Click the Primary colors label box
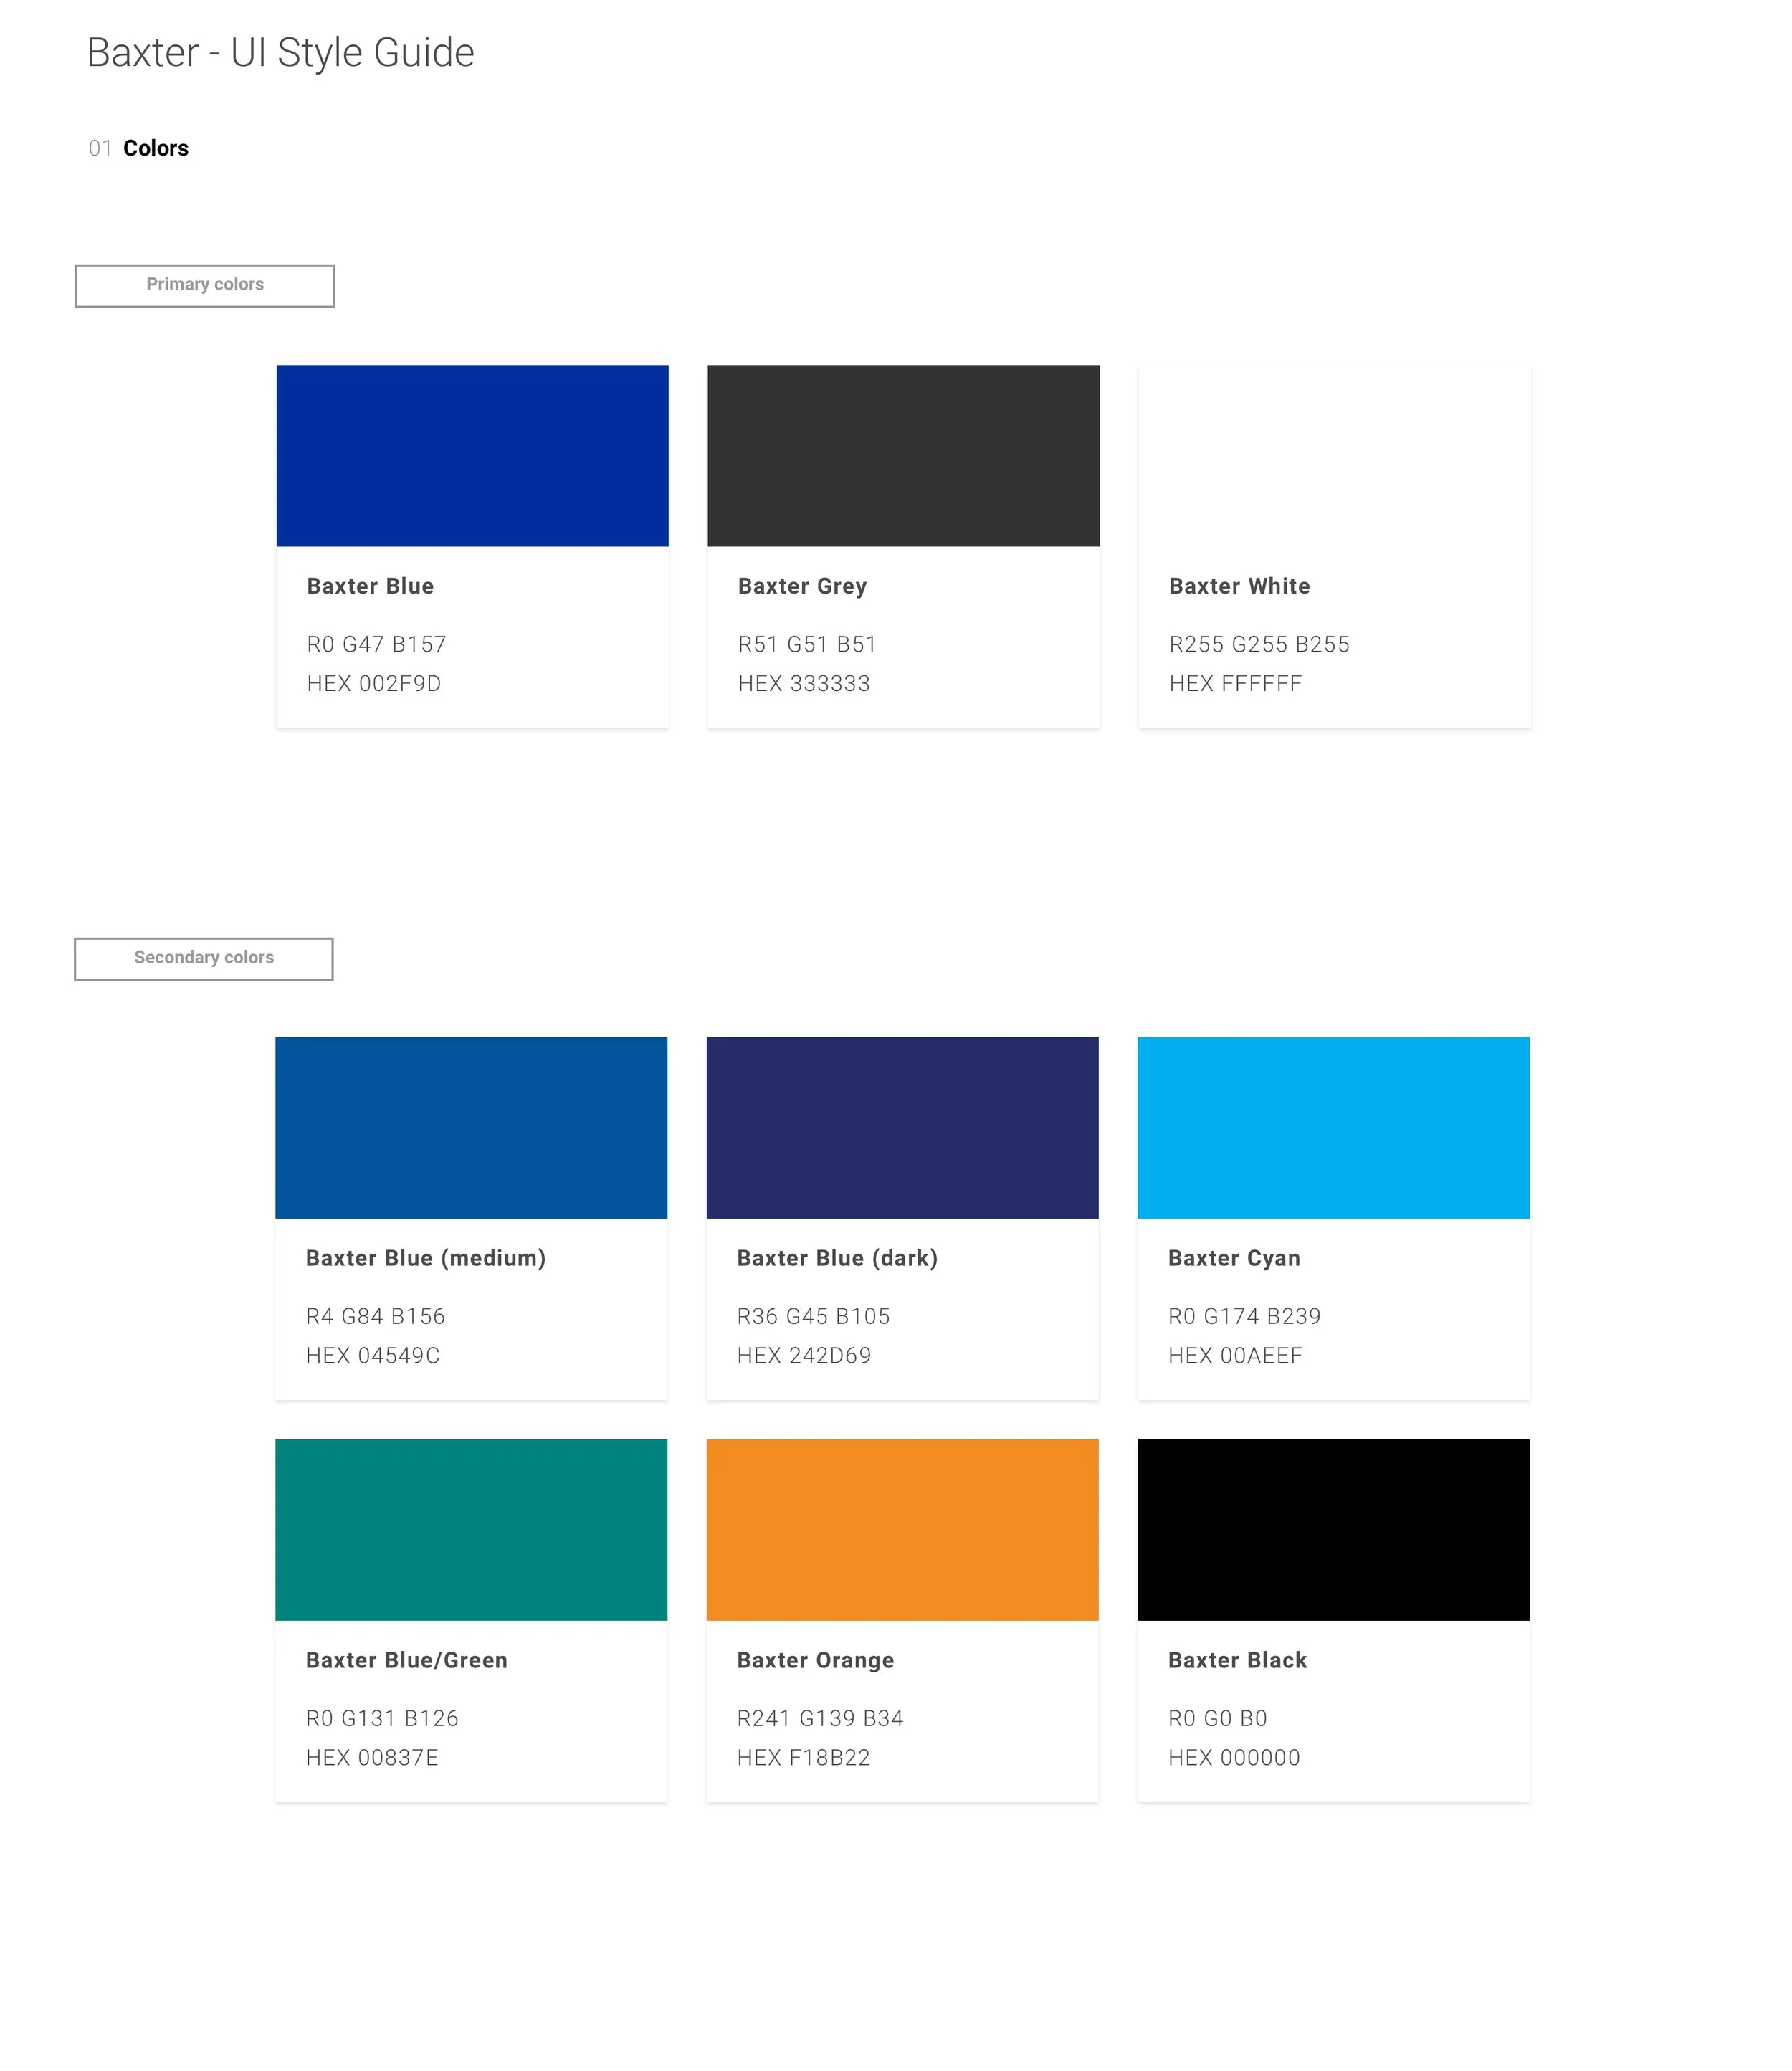 (x=205, y=285)
